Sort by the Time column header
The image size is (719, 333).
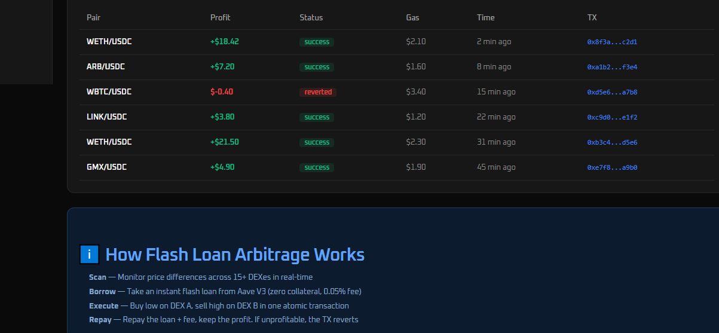[485, 17]
